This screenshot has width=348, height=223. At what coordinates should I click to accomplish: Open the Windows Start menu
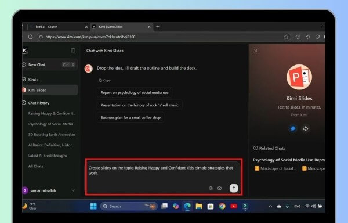click(x=93, y=206)
